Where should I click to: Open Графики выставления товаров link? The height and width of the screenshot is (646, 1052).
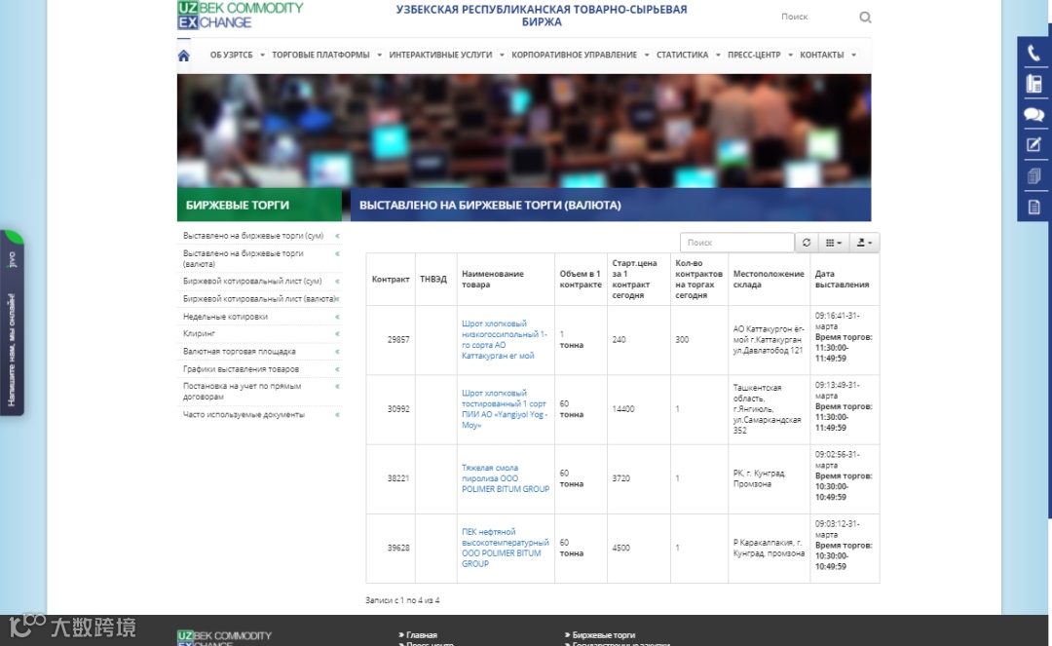click(241, 369)
